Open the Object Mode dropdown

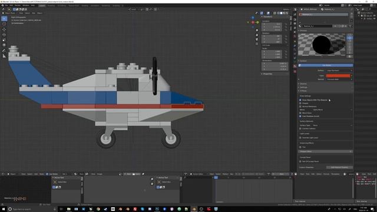click(10, 13)
